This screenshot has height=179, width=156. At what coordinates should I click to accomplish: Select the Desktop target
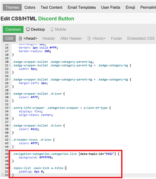pyautogui.click(x=35, y=29)
